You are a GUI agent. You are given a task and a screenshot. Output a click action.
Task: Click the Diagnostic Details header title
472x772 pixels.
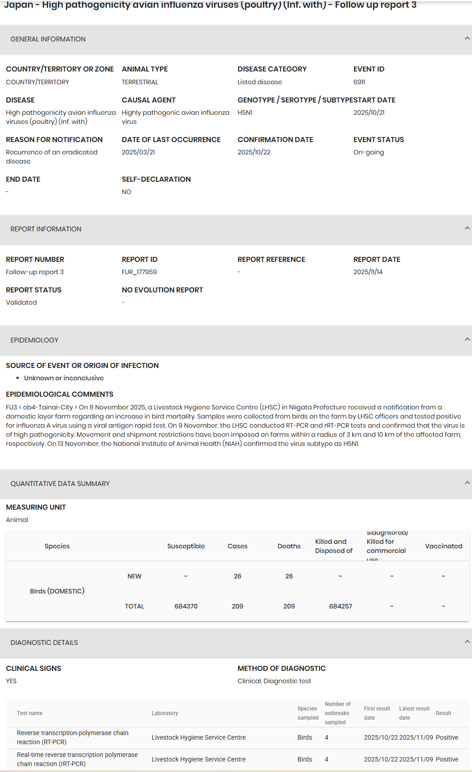pyautogui.click(x=44, y=643)
